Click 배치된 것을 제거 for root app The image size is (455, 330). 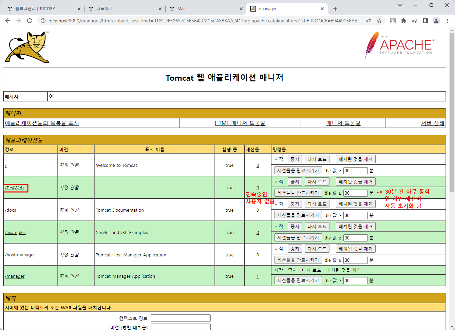356,159
